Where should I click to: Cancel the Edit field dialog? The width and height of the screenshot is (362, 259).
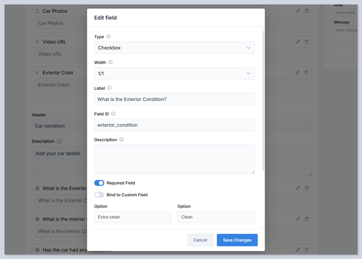tap(200, 240)
